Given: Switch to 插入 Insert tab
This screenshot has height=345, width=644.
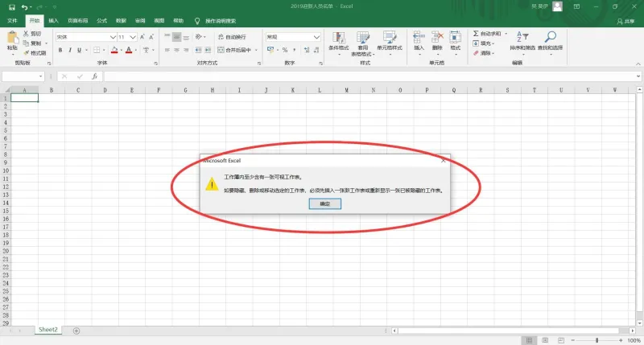Looking at the screenshot, I should click(x=53, y=21).
